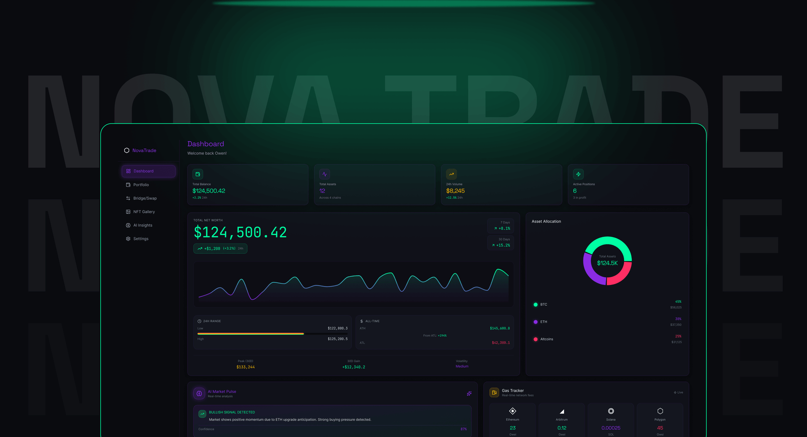This screenshot has height=437, width=807.
Task: Open the Dashboard sidebar item
Action: pyautogui.click(x=148, y=171)
